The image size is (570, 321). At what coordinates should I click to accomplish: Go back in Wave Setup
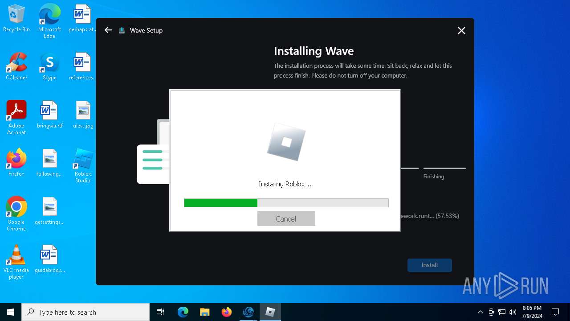click(x=108, y=30)
